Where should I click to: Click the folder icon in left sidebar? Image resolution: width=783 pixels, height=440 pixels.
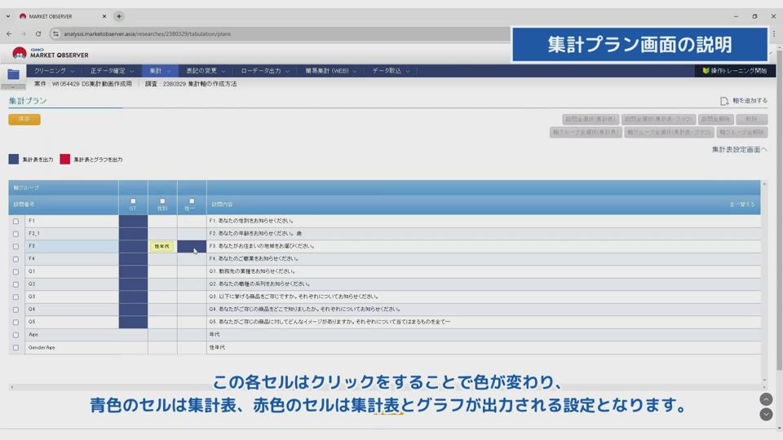[13, 74]
